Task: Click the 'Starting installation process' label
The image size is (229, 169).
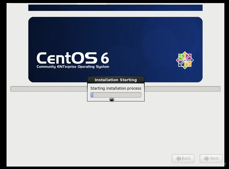Action: 116,88
